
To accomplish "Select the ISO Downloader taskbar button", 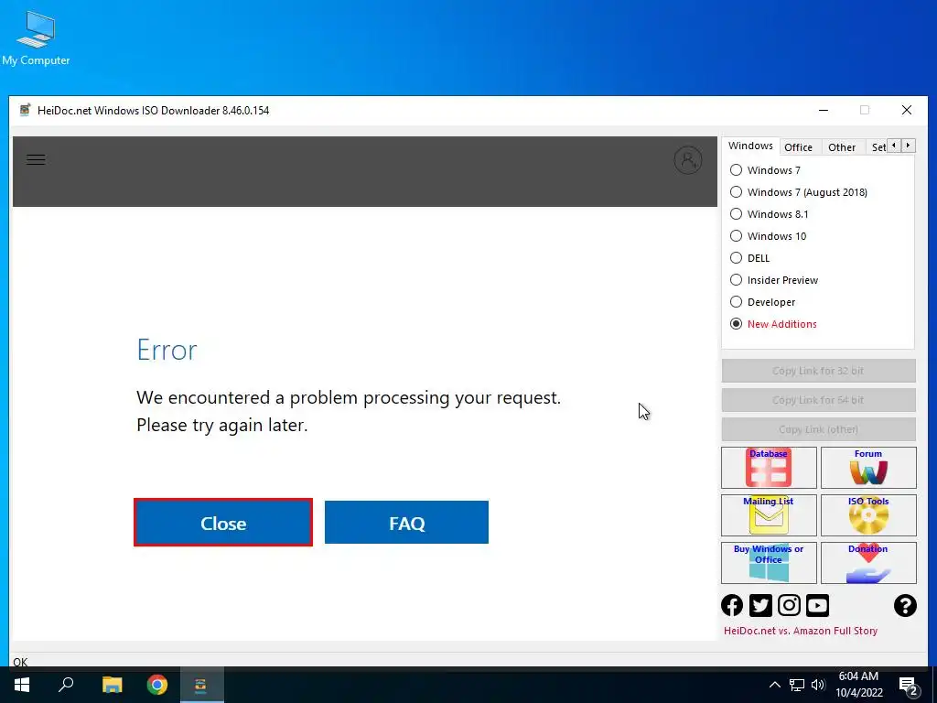I will pos(201,685).
